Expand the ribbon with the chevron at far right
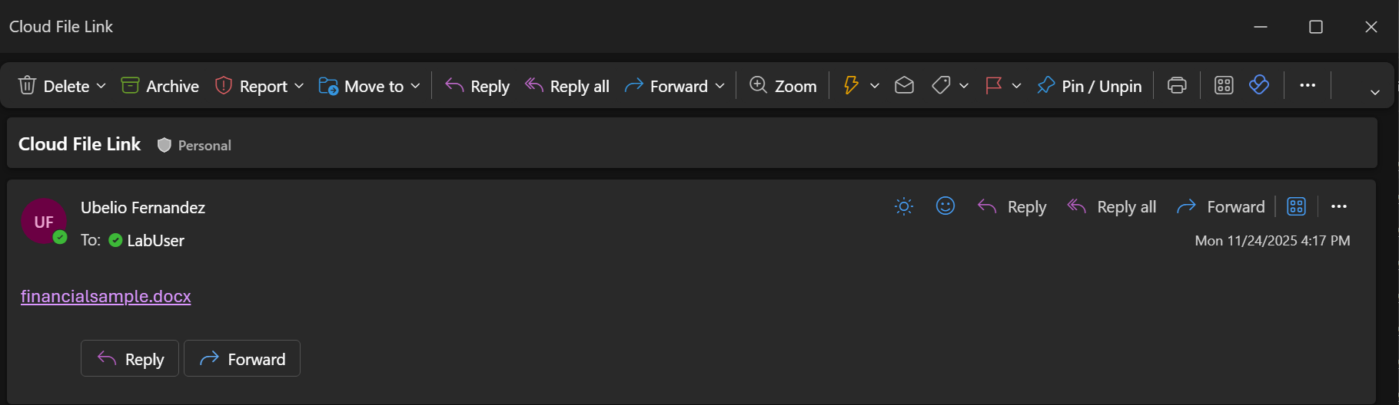The height and width of the screenshot is (405, 1399). 1375,92
